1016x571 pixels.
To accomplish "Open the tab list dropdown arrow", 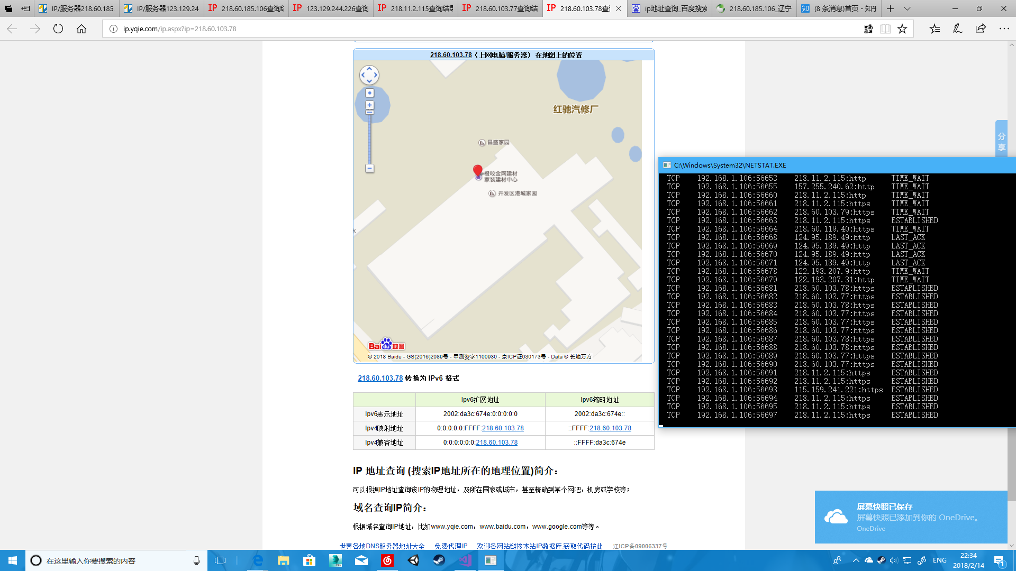I will 908,8.
